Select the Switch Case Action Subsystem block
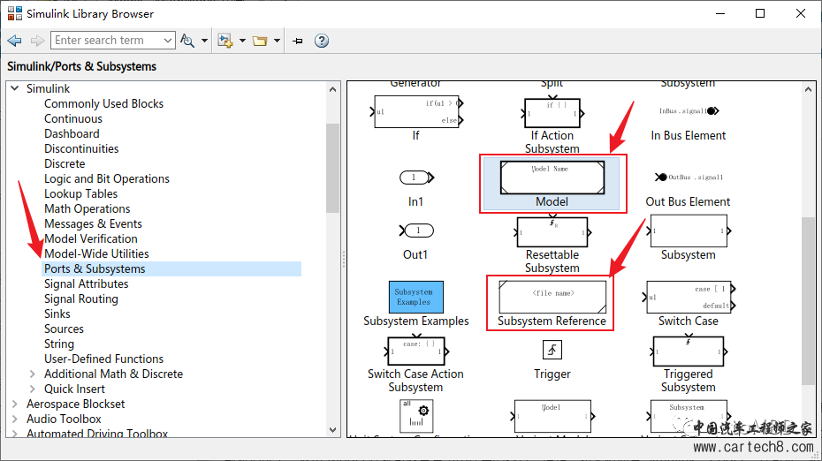This screenshot has height=461, width=822. coord(416,351)
